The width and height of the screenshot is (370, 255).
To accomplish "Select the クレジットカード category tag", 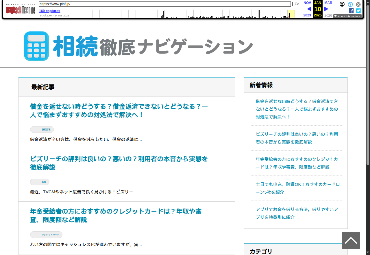I will [46, 235].
